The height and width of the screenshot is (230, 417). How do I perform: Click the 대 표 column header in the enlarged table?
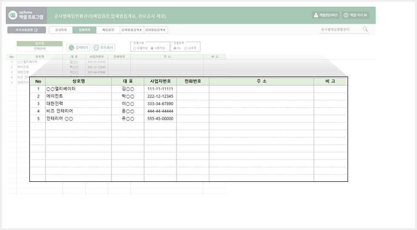click(128, 81)
